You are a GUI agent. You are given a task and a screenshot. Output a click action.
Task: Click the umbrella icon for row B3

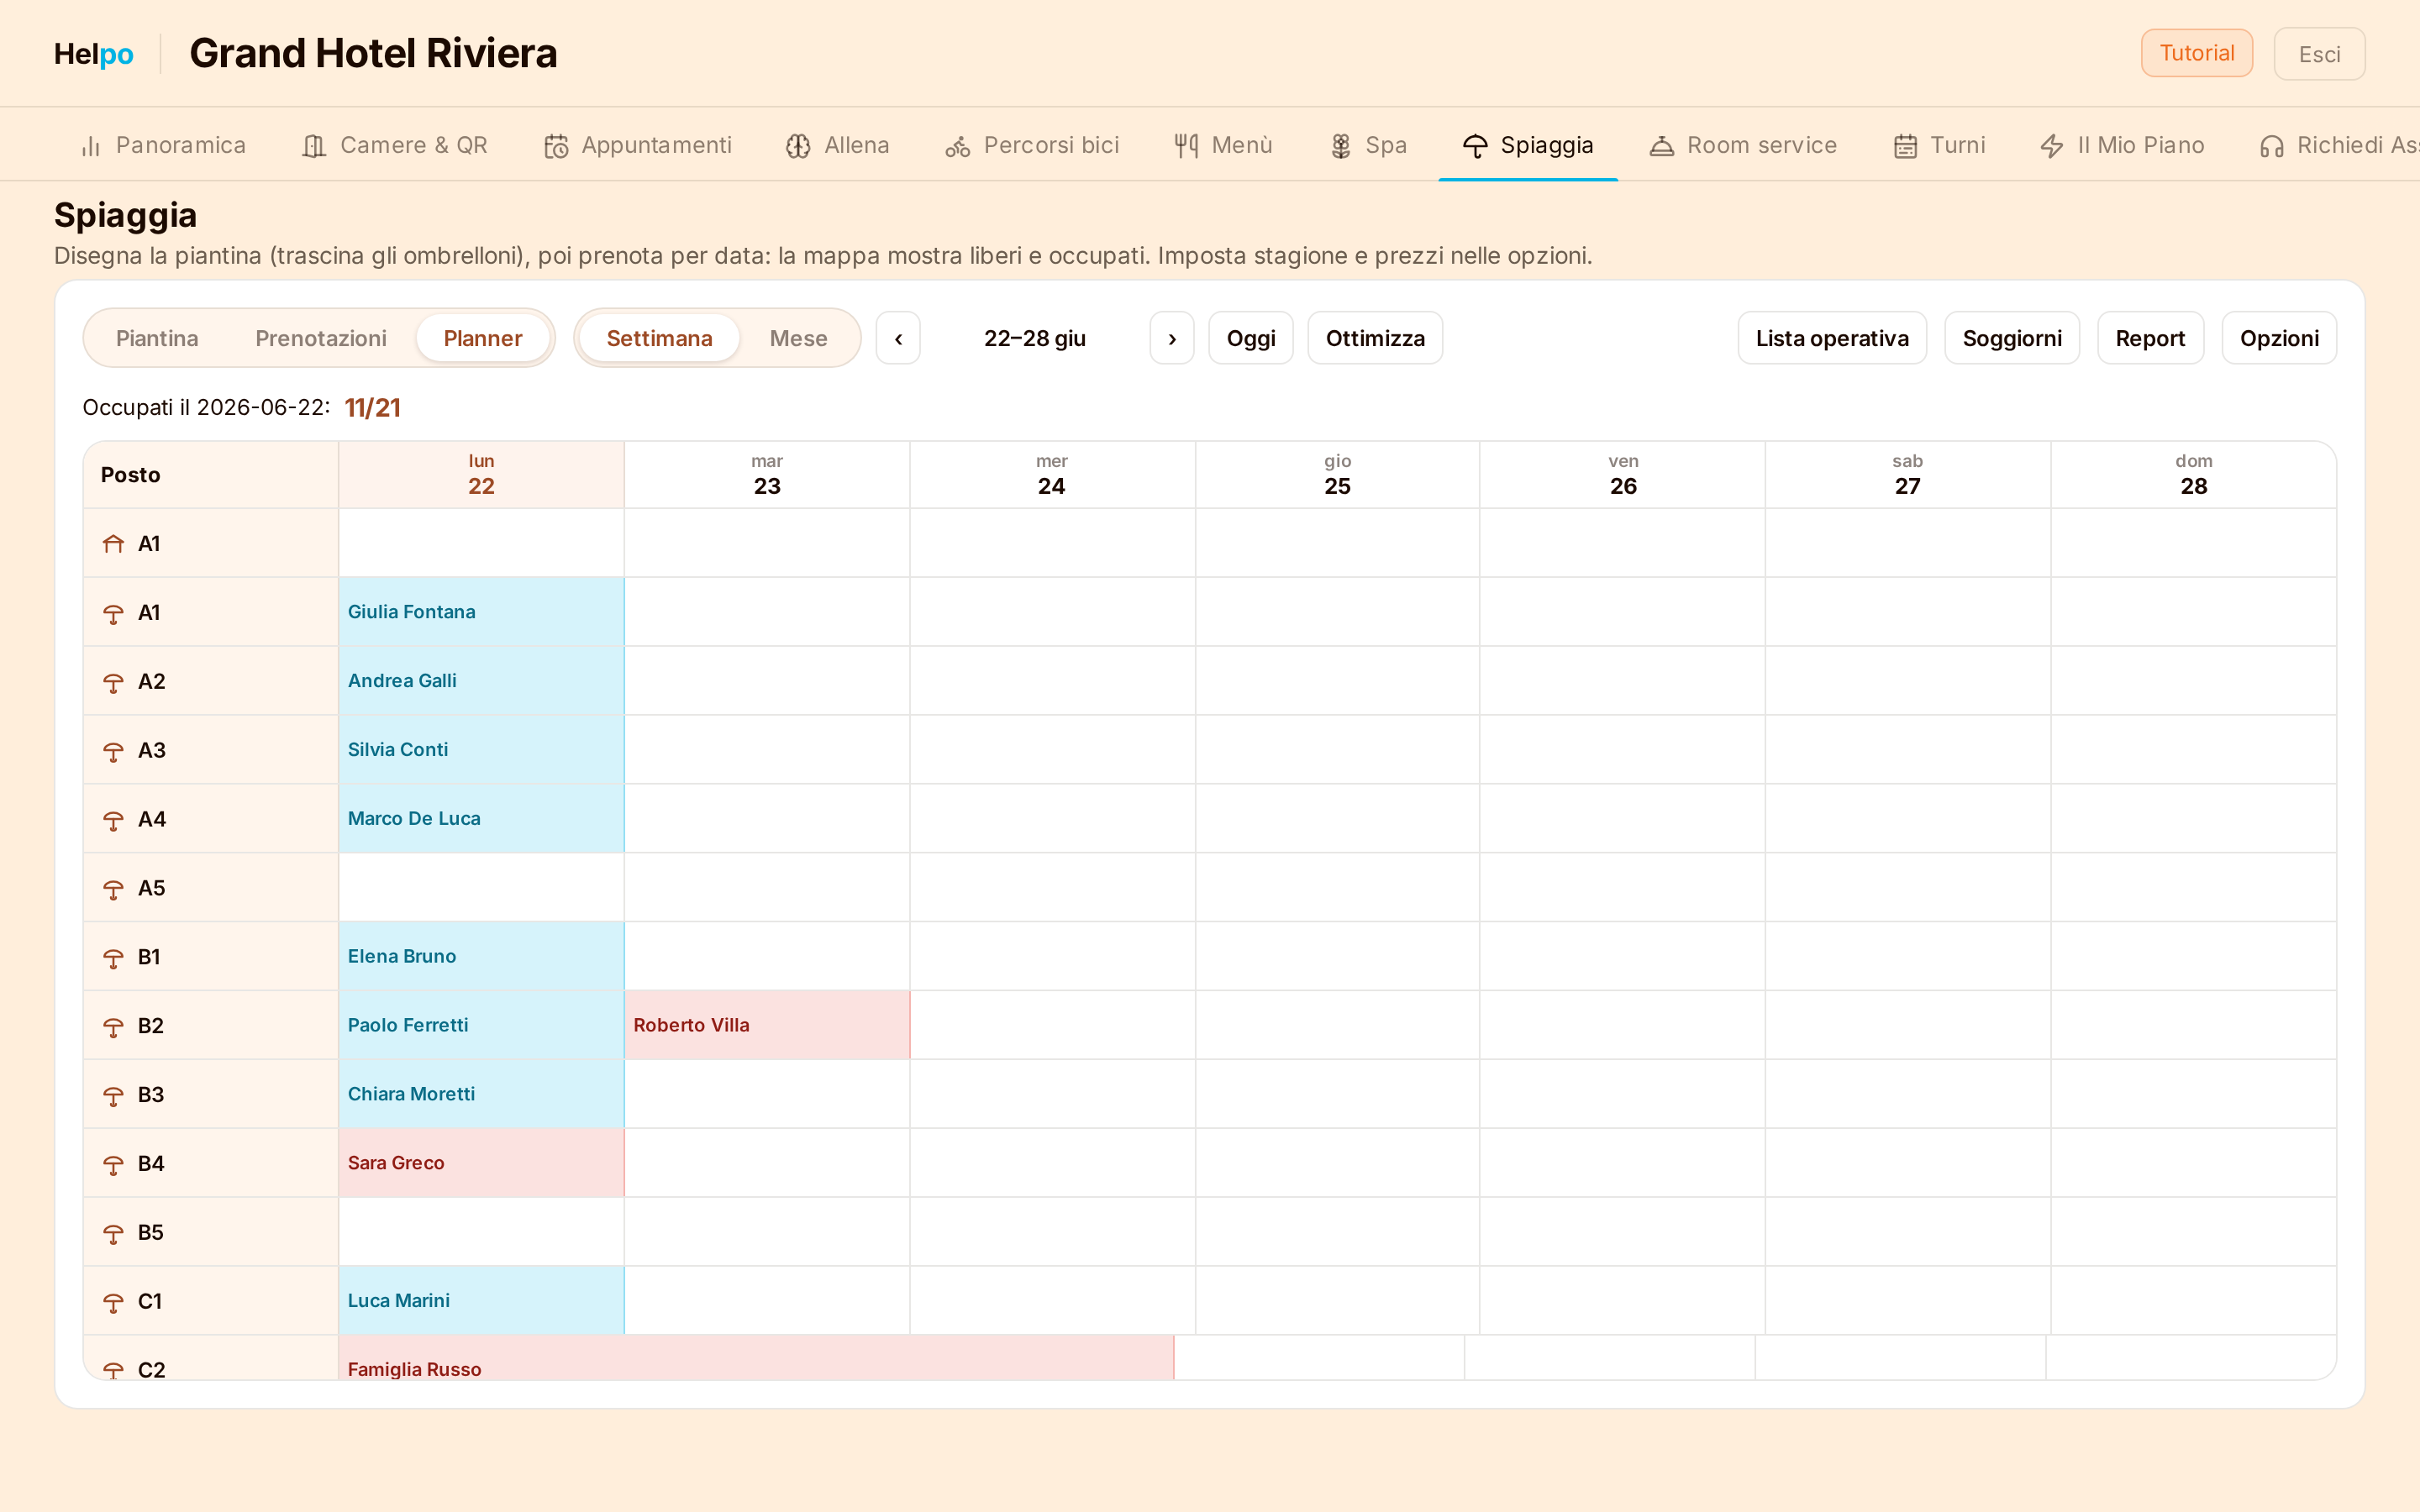(113, 1096)
